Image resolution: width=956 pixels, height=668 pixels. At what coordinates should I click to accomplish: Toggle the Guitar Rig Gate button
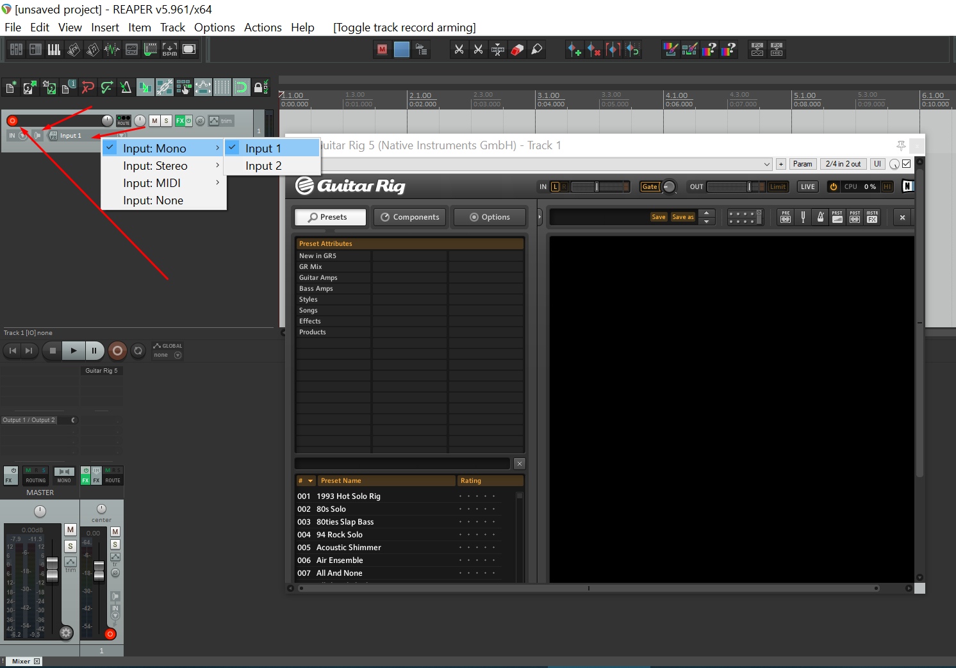(650, 186)
